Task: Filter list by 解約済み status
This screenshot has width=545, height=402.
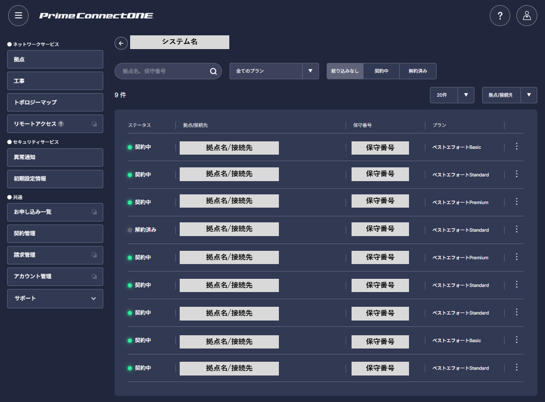Action: coord(418,71)
